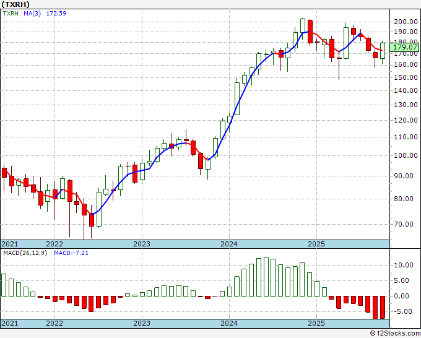Click the 120.00 price axis label

(x=406, y=120)
